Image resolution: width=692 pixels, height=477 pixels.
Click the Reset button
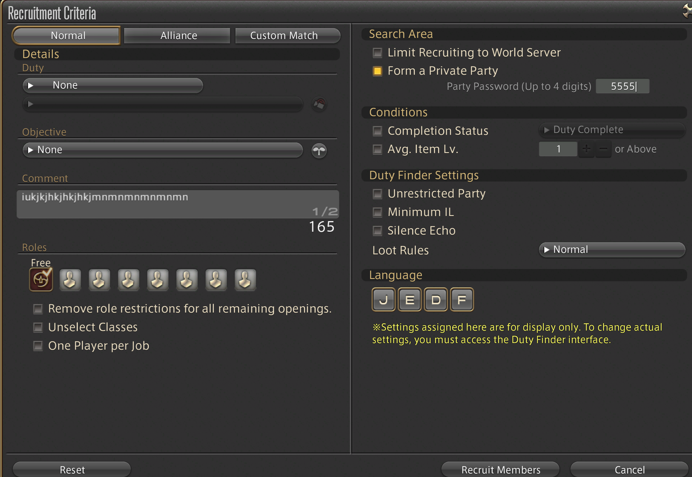[x=72, y=469]
